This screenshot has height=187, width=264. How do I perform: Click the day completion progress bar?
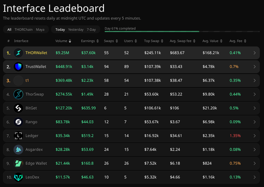pos(182,31)
